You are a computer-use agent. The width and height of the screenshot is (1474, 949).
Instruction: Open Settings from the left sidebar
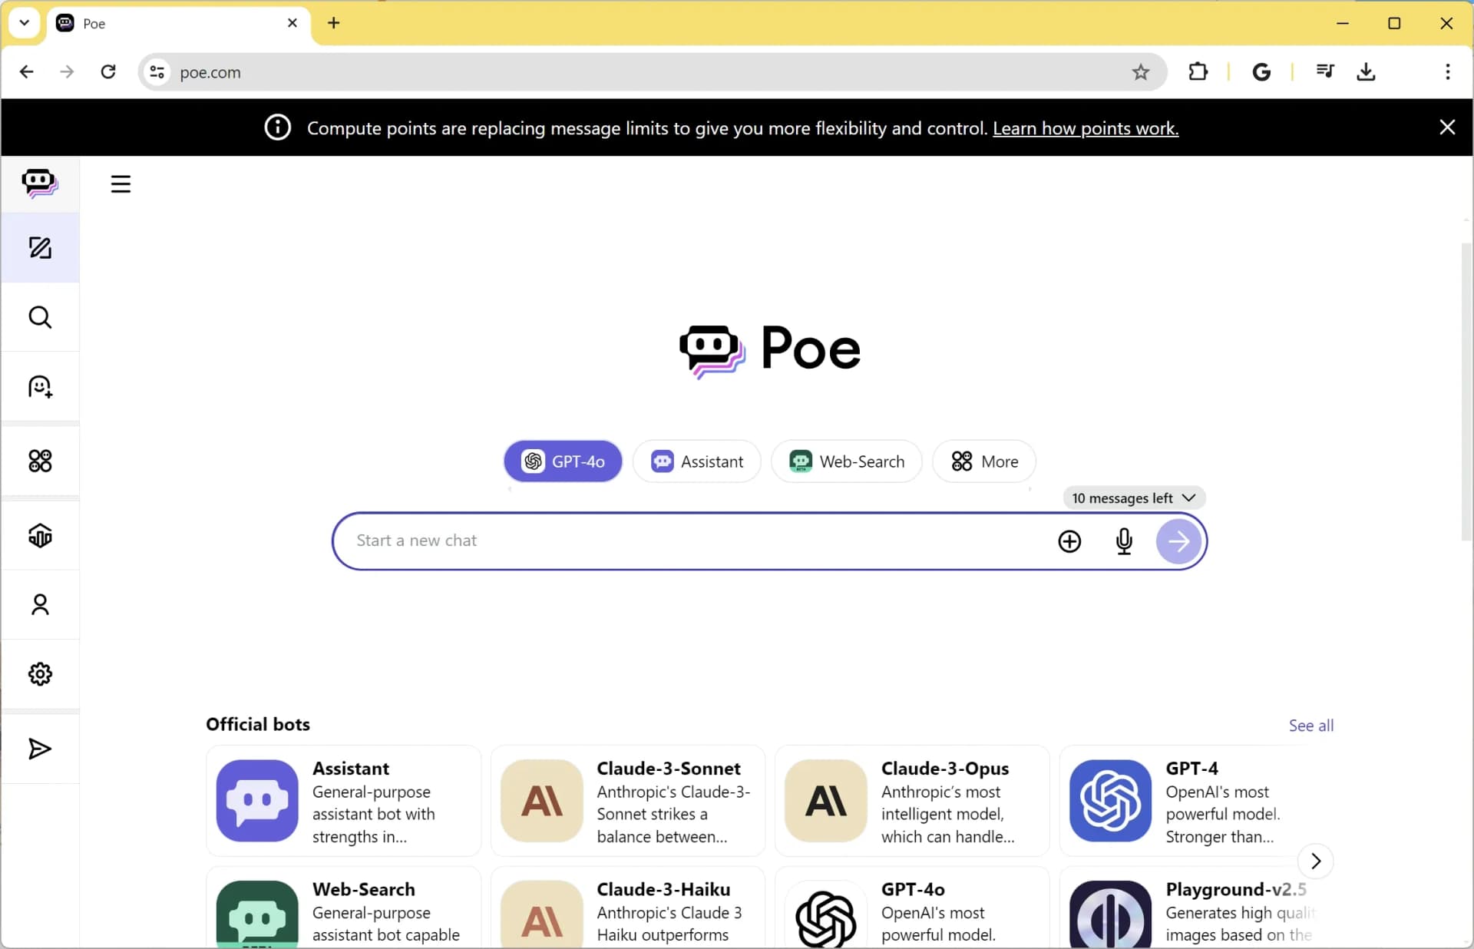pos(40,674)
